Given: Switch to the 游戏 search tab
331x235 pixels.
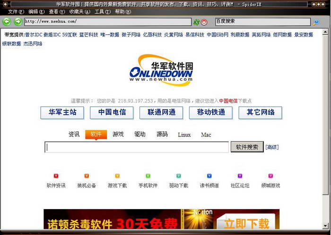Looking at the screenshot, I should pos(118,134).
